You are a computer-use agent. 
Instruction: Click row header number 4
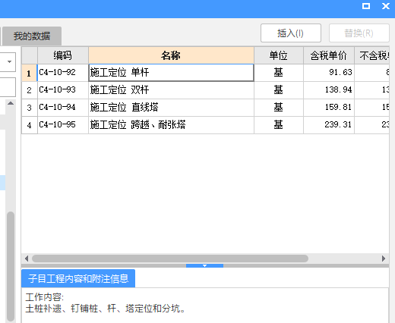[30, 125]
